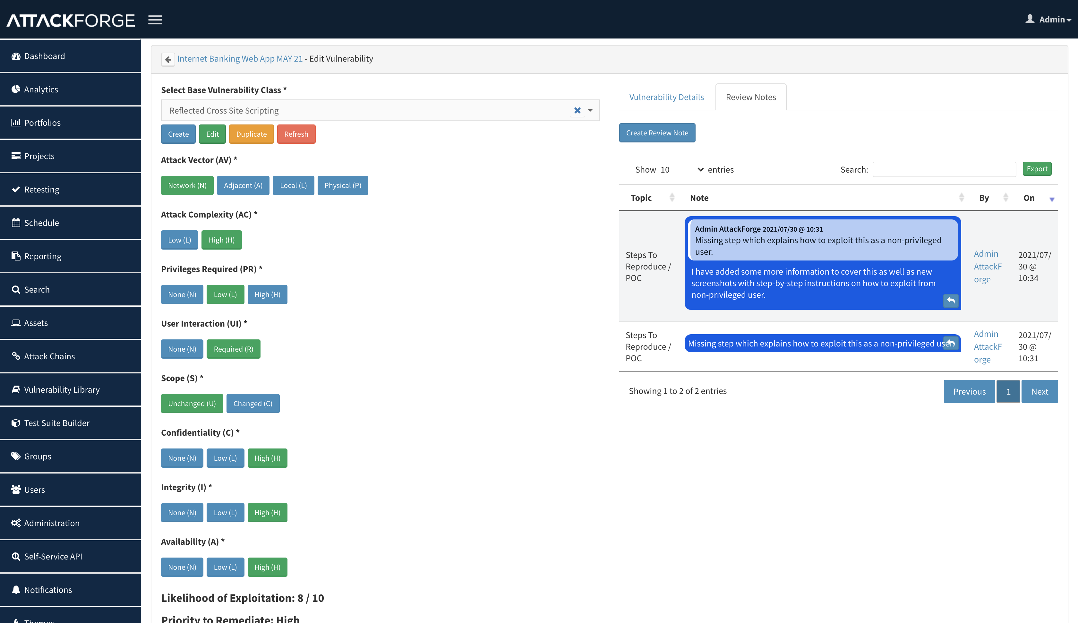
Task: Open the Retesting sidebar item
Action: (71, 189)
